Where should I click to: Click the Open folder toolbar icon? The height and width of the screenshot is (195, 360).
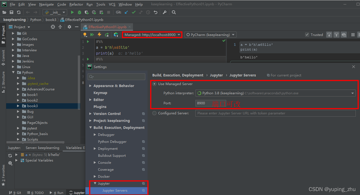coord(4,12)
